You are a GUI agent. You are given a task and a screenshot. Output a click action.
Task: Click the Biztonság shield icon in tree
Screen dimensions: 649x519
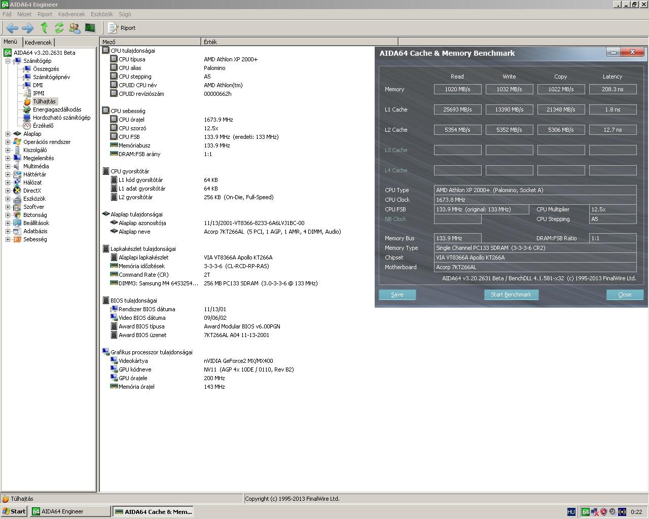[x=17, y=215]
